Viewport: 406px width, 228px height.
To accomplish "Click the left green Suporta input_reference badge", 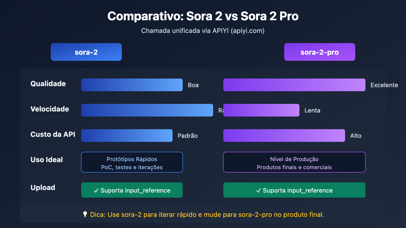I will (132, 190).
